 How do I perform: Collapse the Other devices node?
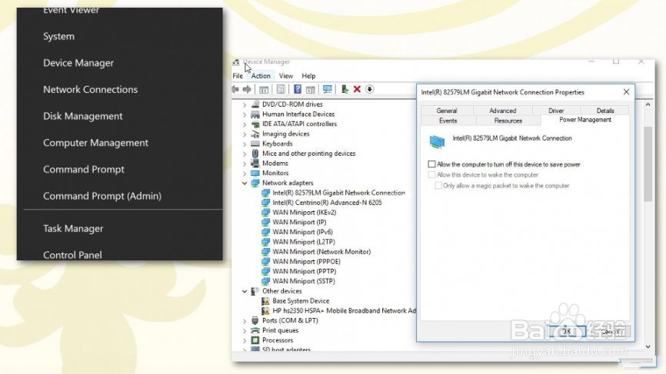[x=245, y=291]
